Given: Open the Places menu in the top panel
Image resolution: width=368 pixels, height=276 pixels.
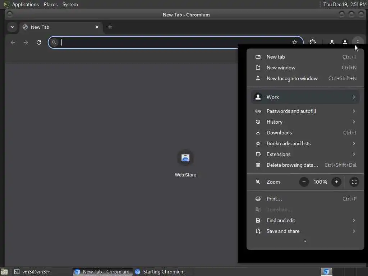Looking at the screenshot, I should point(50,4).
